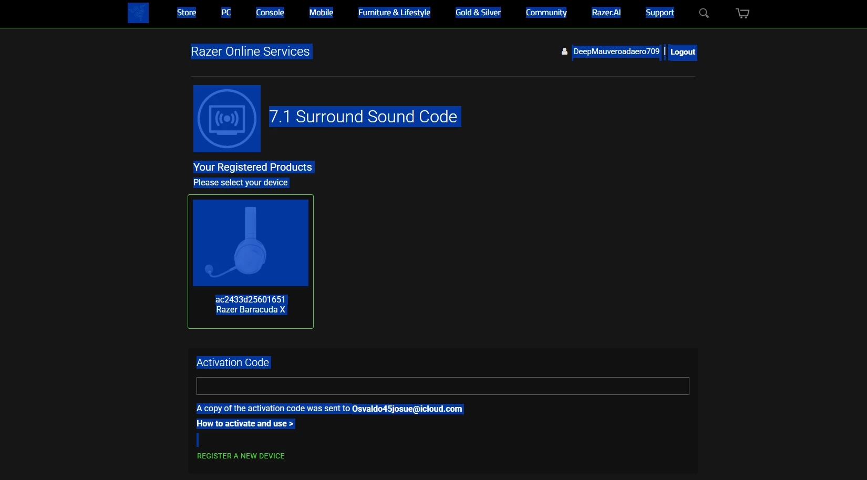The image size is (867, 480).
Task: Open the Gold & Silver menu
Action: click(478, 13)
